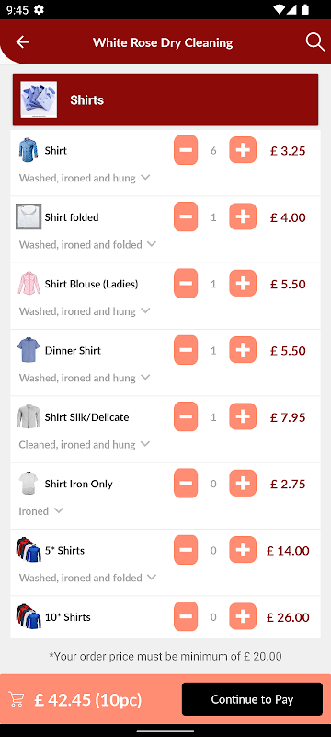Open 5* Shirts Washed, ironed and folded dropdown
The width and height of the screenshot is (331, 737).
(x=87, y=578)
